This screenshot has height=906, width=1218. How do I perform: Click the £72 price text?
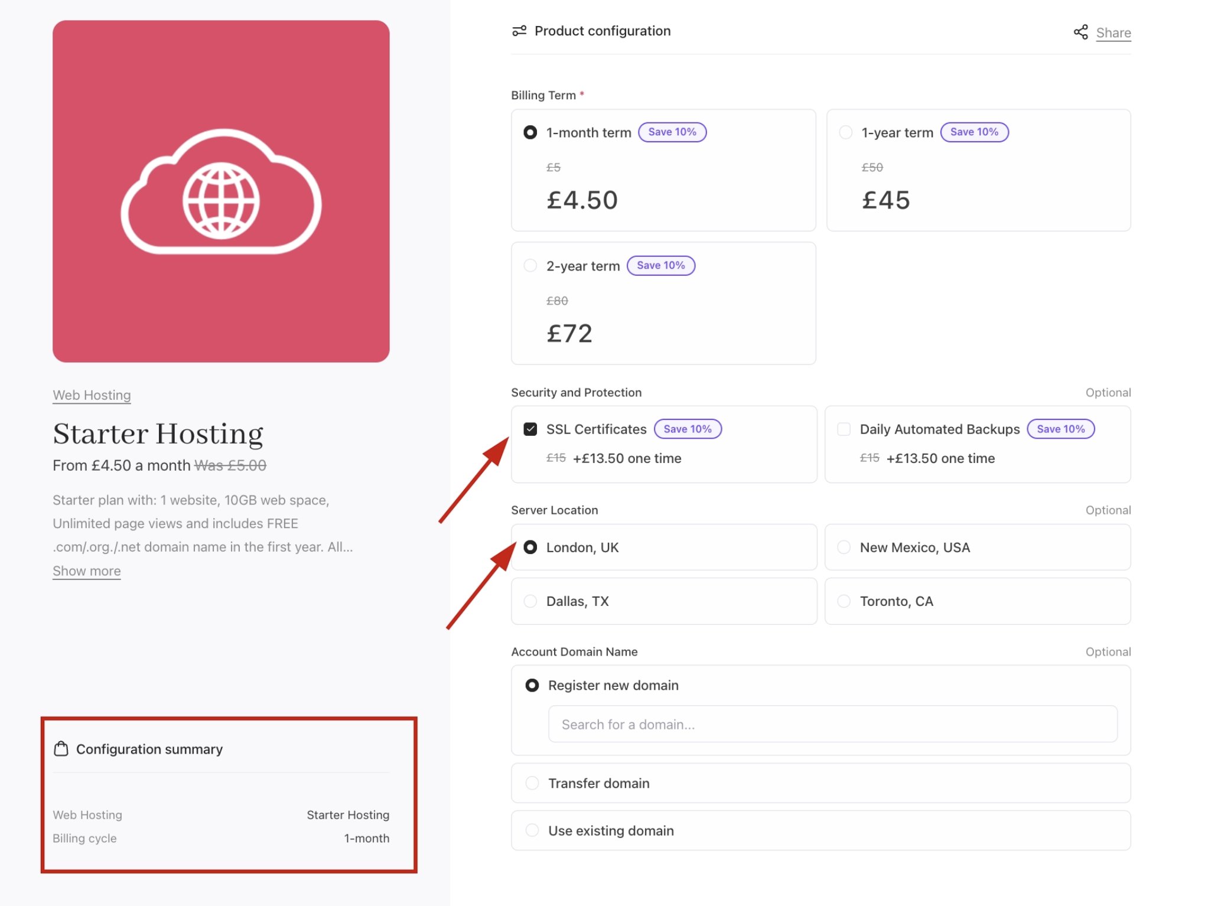pos(569,334)
